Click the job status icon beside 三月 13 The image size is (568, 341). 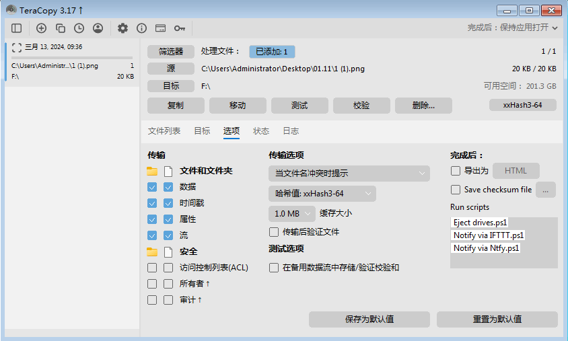click(x=17, y=48)
